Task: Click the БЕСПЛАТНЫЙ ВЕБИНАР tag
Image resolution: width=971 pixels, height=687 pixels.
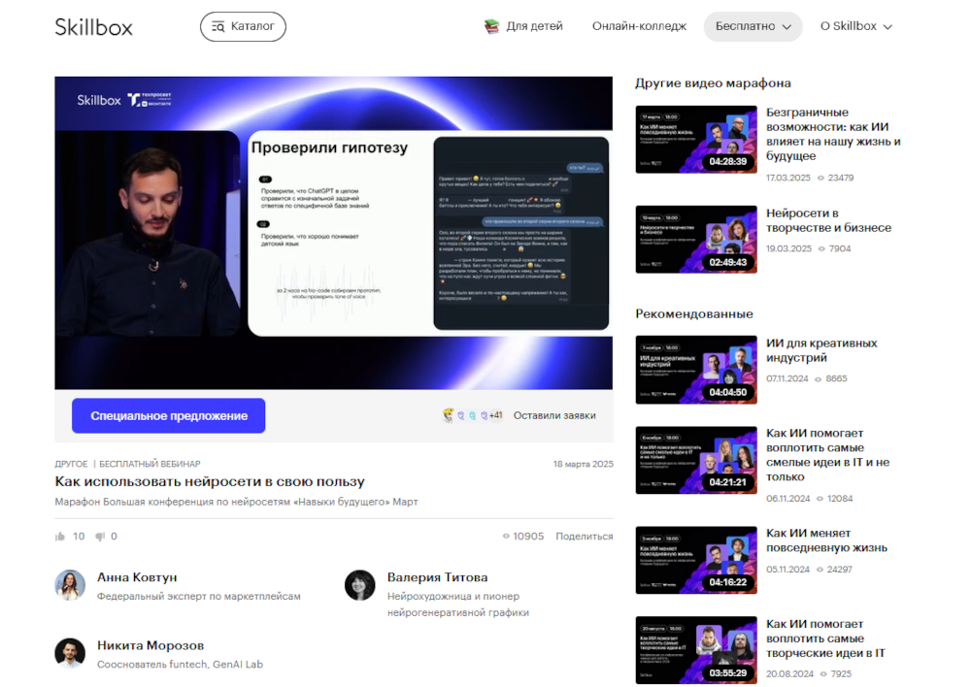Action: coord(150,464)
